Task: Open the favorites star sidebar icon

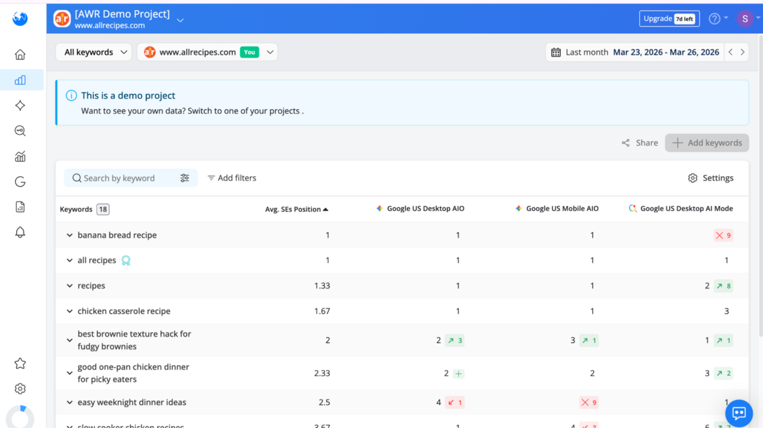Action: [x=20, y=363]
